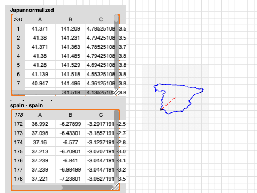
Task: Click the Japannormalized watcher title
Action: coord(32,10)
